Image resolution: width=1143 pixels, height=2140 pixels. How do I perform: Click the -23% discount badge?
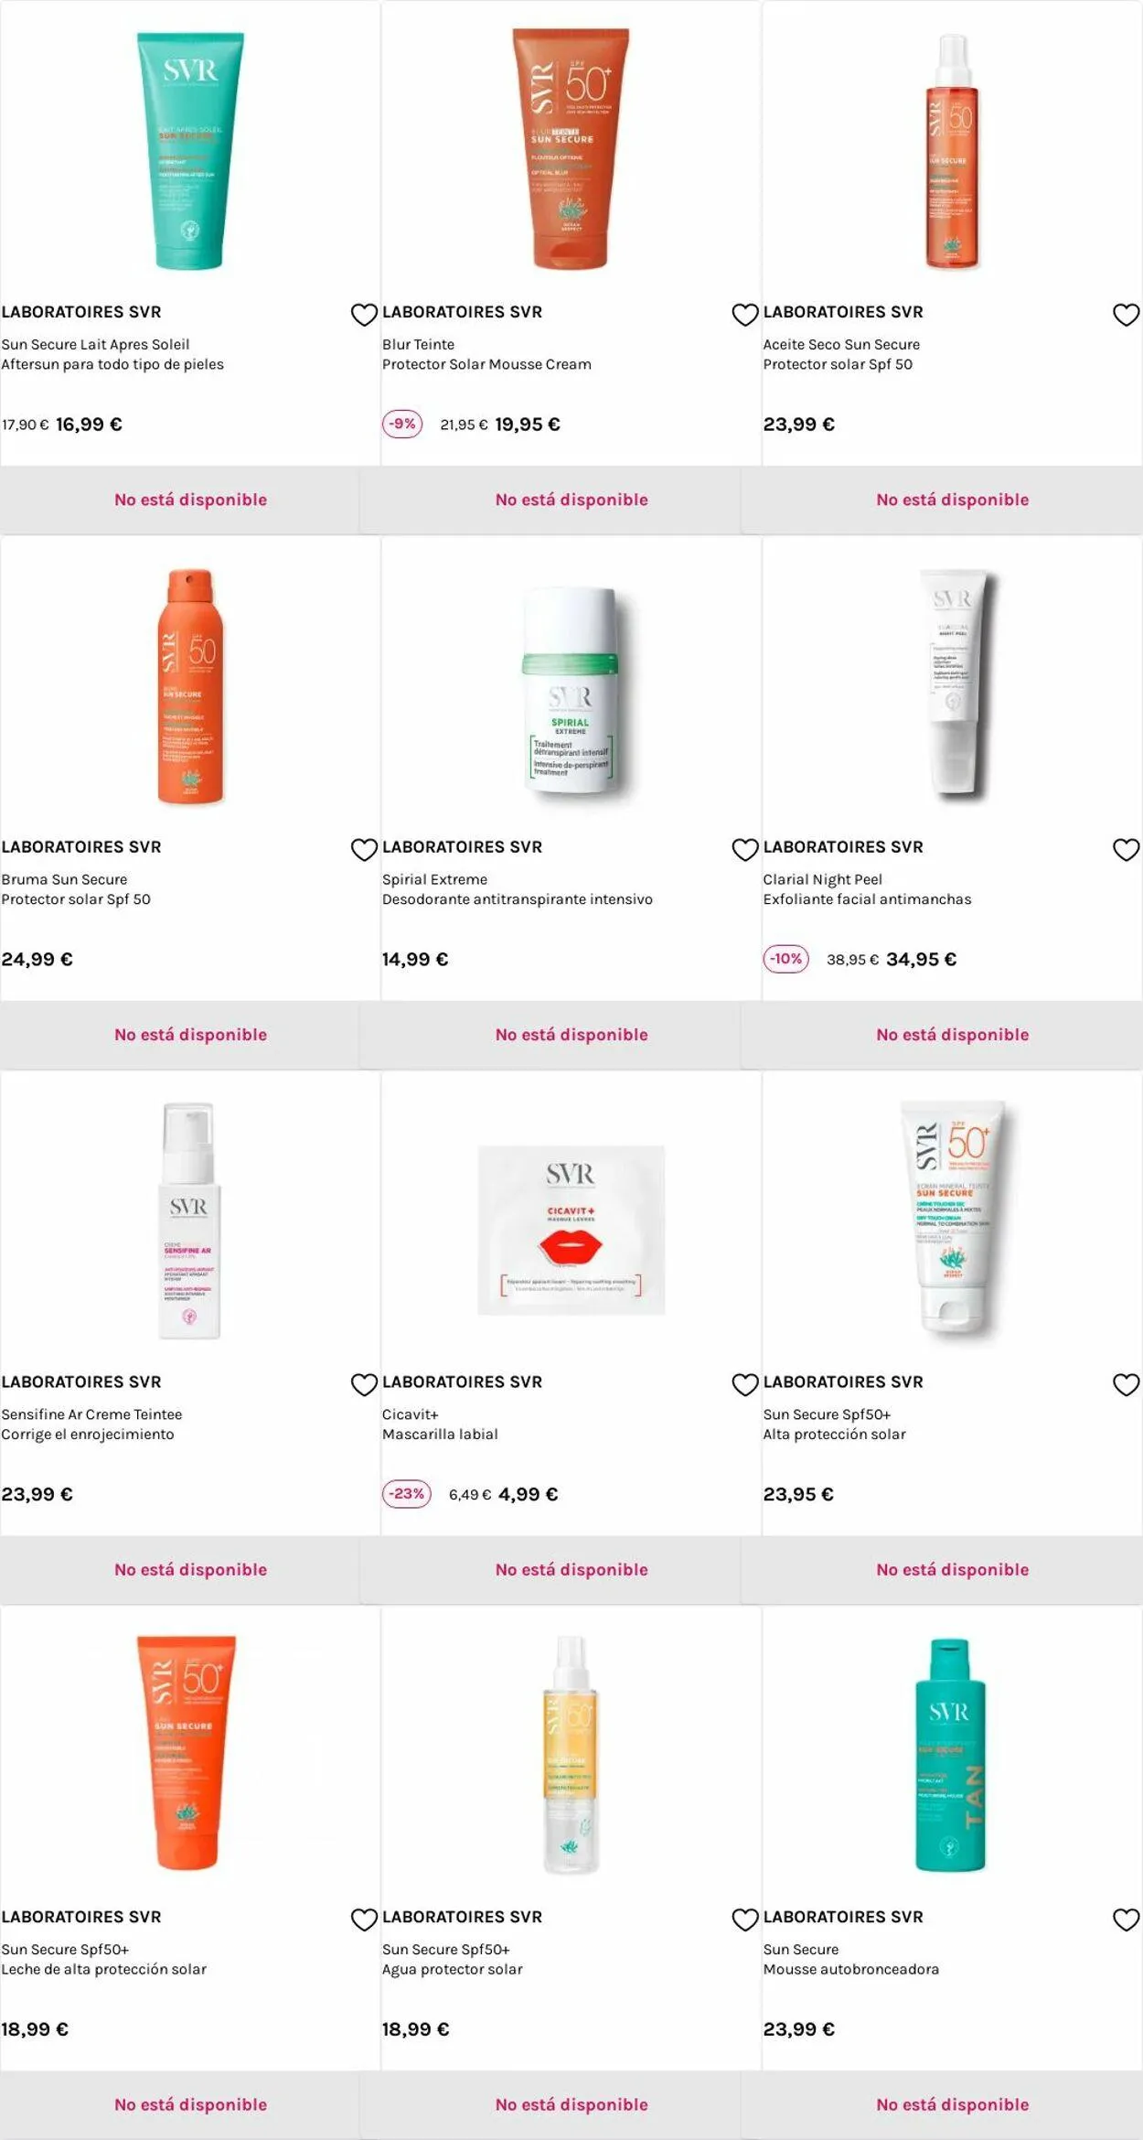coord(406,1494)
